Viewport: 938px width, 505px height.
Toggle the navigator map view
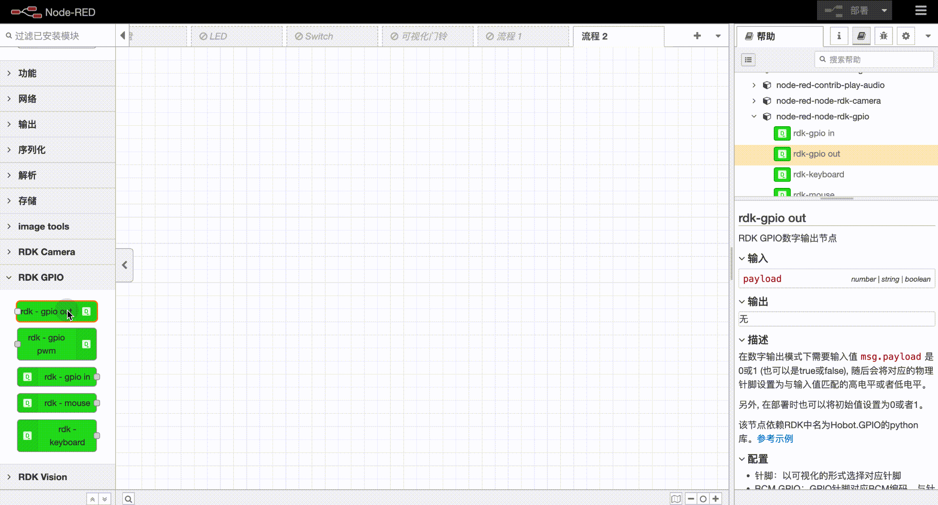click(676, 499)
